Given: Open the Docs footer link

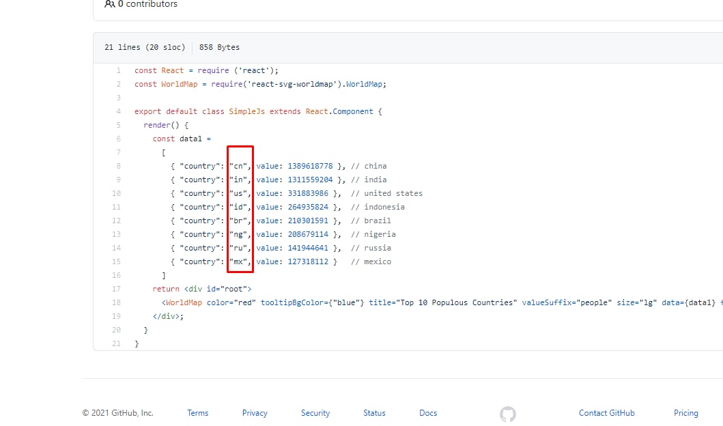Looking at the screenshot, I should tap(428, 413).
